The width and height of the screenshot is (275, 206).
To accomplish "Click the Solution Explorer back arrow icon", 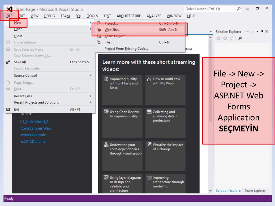I will 219,38.
